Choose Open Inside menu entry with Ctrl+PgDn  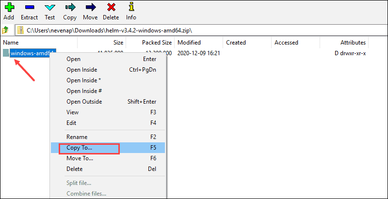[x=108, y=70]
